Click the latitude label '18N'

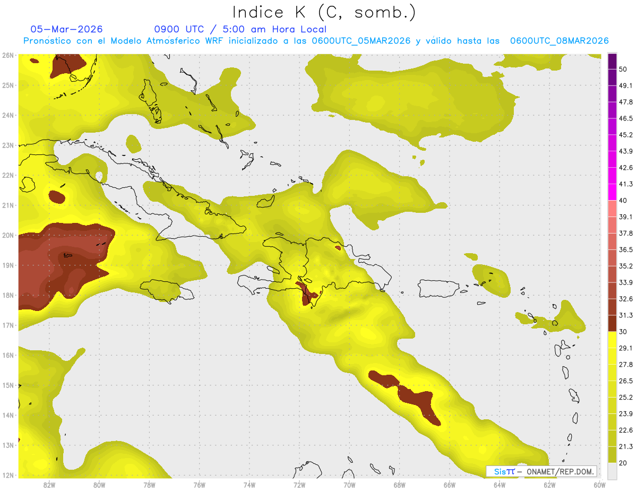7,295
